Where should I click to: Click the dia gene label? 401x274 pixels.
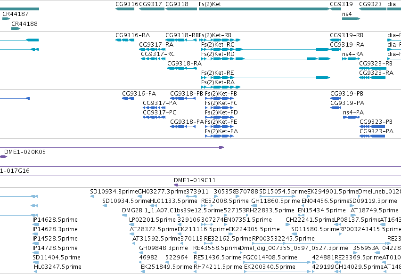click(392, 4)
